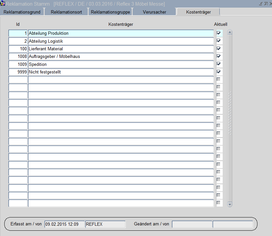The image size is (272, 236).
Task: Click the Auftragsgeber / Möbelhaus field
Action: [121, 57]
